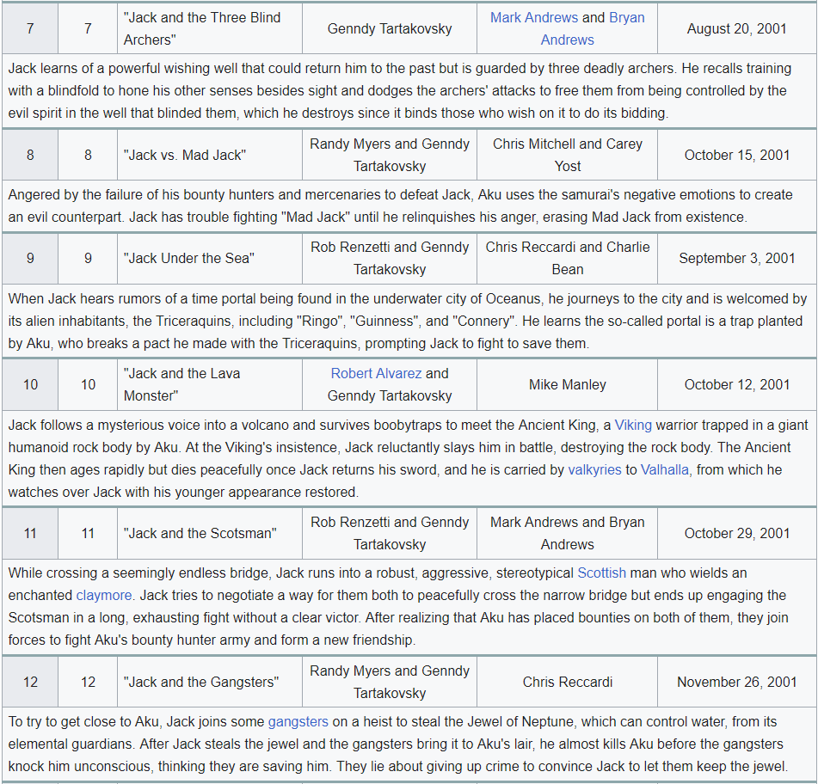
Task: Open the Viking link in the summary
Action: (633, 425)
